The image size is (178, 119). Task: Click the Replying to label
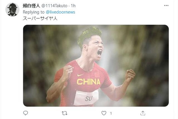pos(34,12)
